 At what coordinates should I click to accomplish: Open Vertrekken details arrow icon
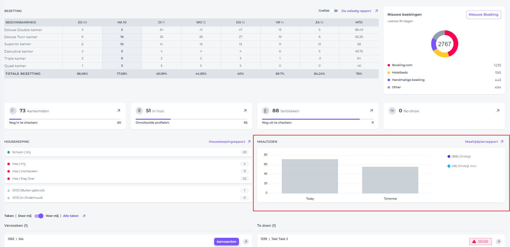click(372, 111)
